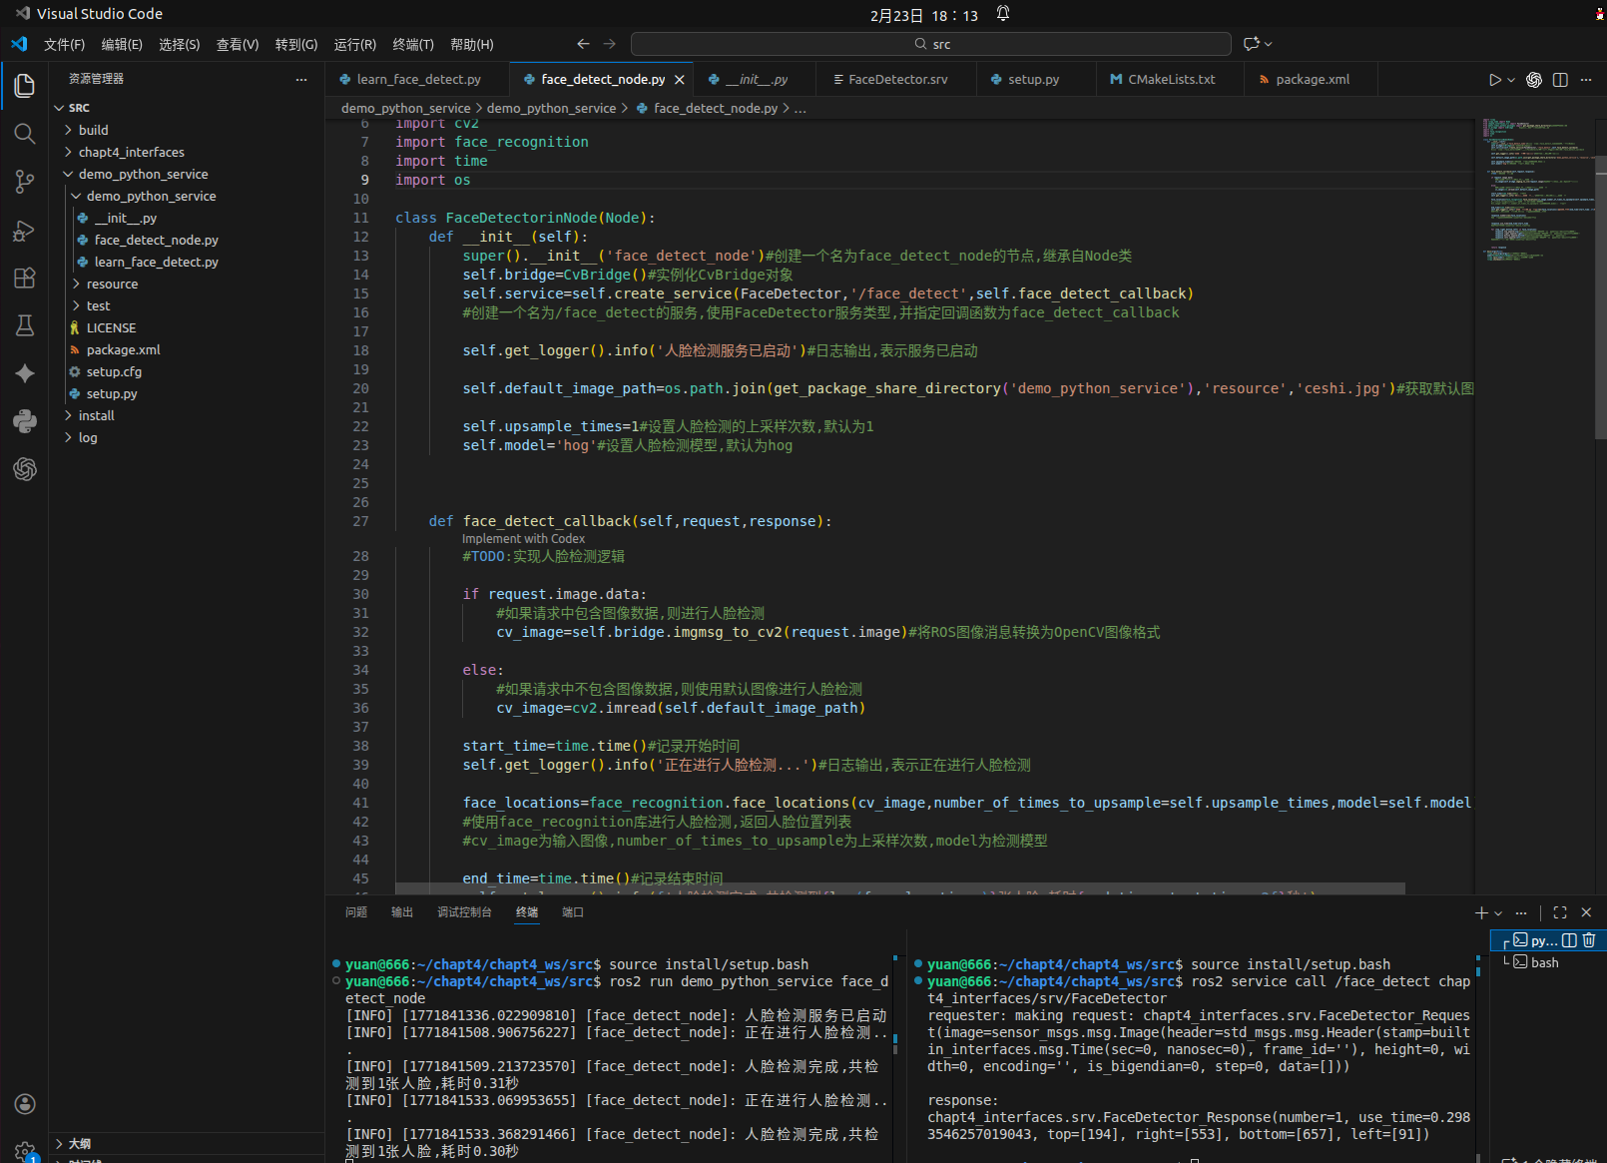Open the notification bell in top bar

(1003, 13)
